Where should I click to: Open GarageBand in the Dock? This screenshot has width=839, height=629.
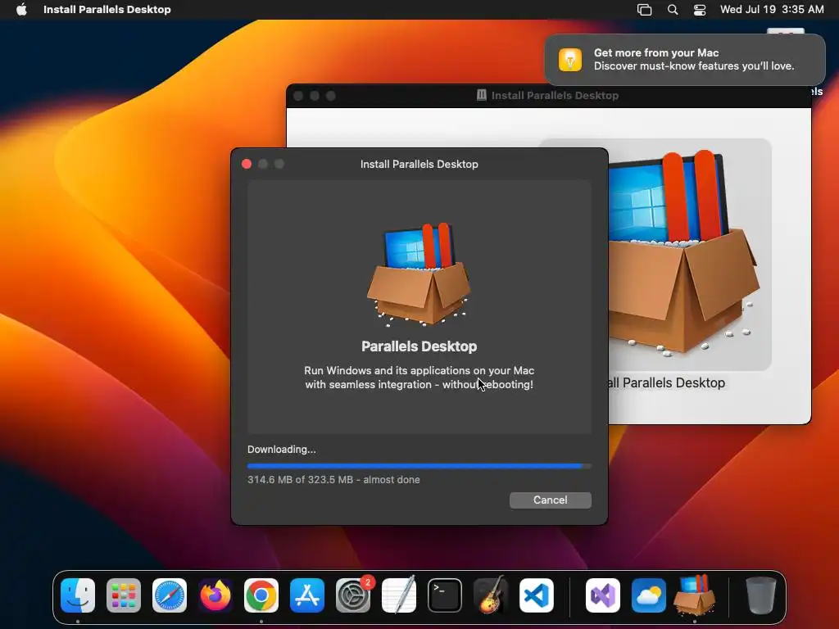point(491,595)
